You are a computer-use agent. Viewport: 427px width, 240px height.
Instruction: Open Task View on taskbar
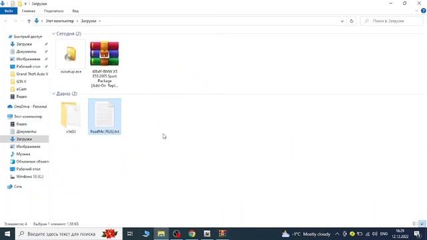[x=130, y=234]
